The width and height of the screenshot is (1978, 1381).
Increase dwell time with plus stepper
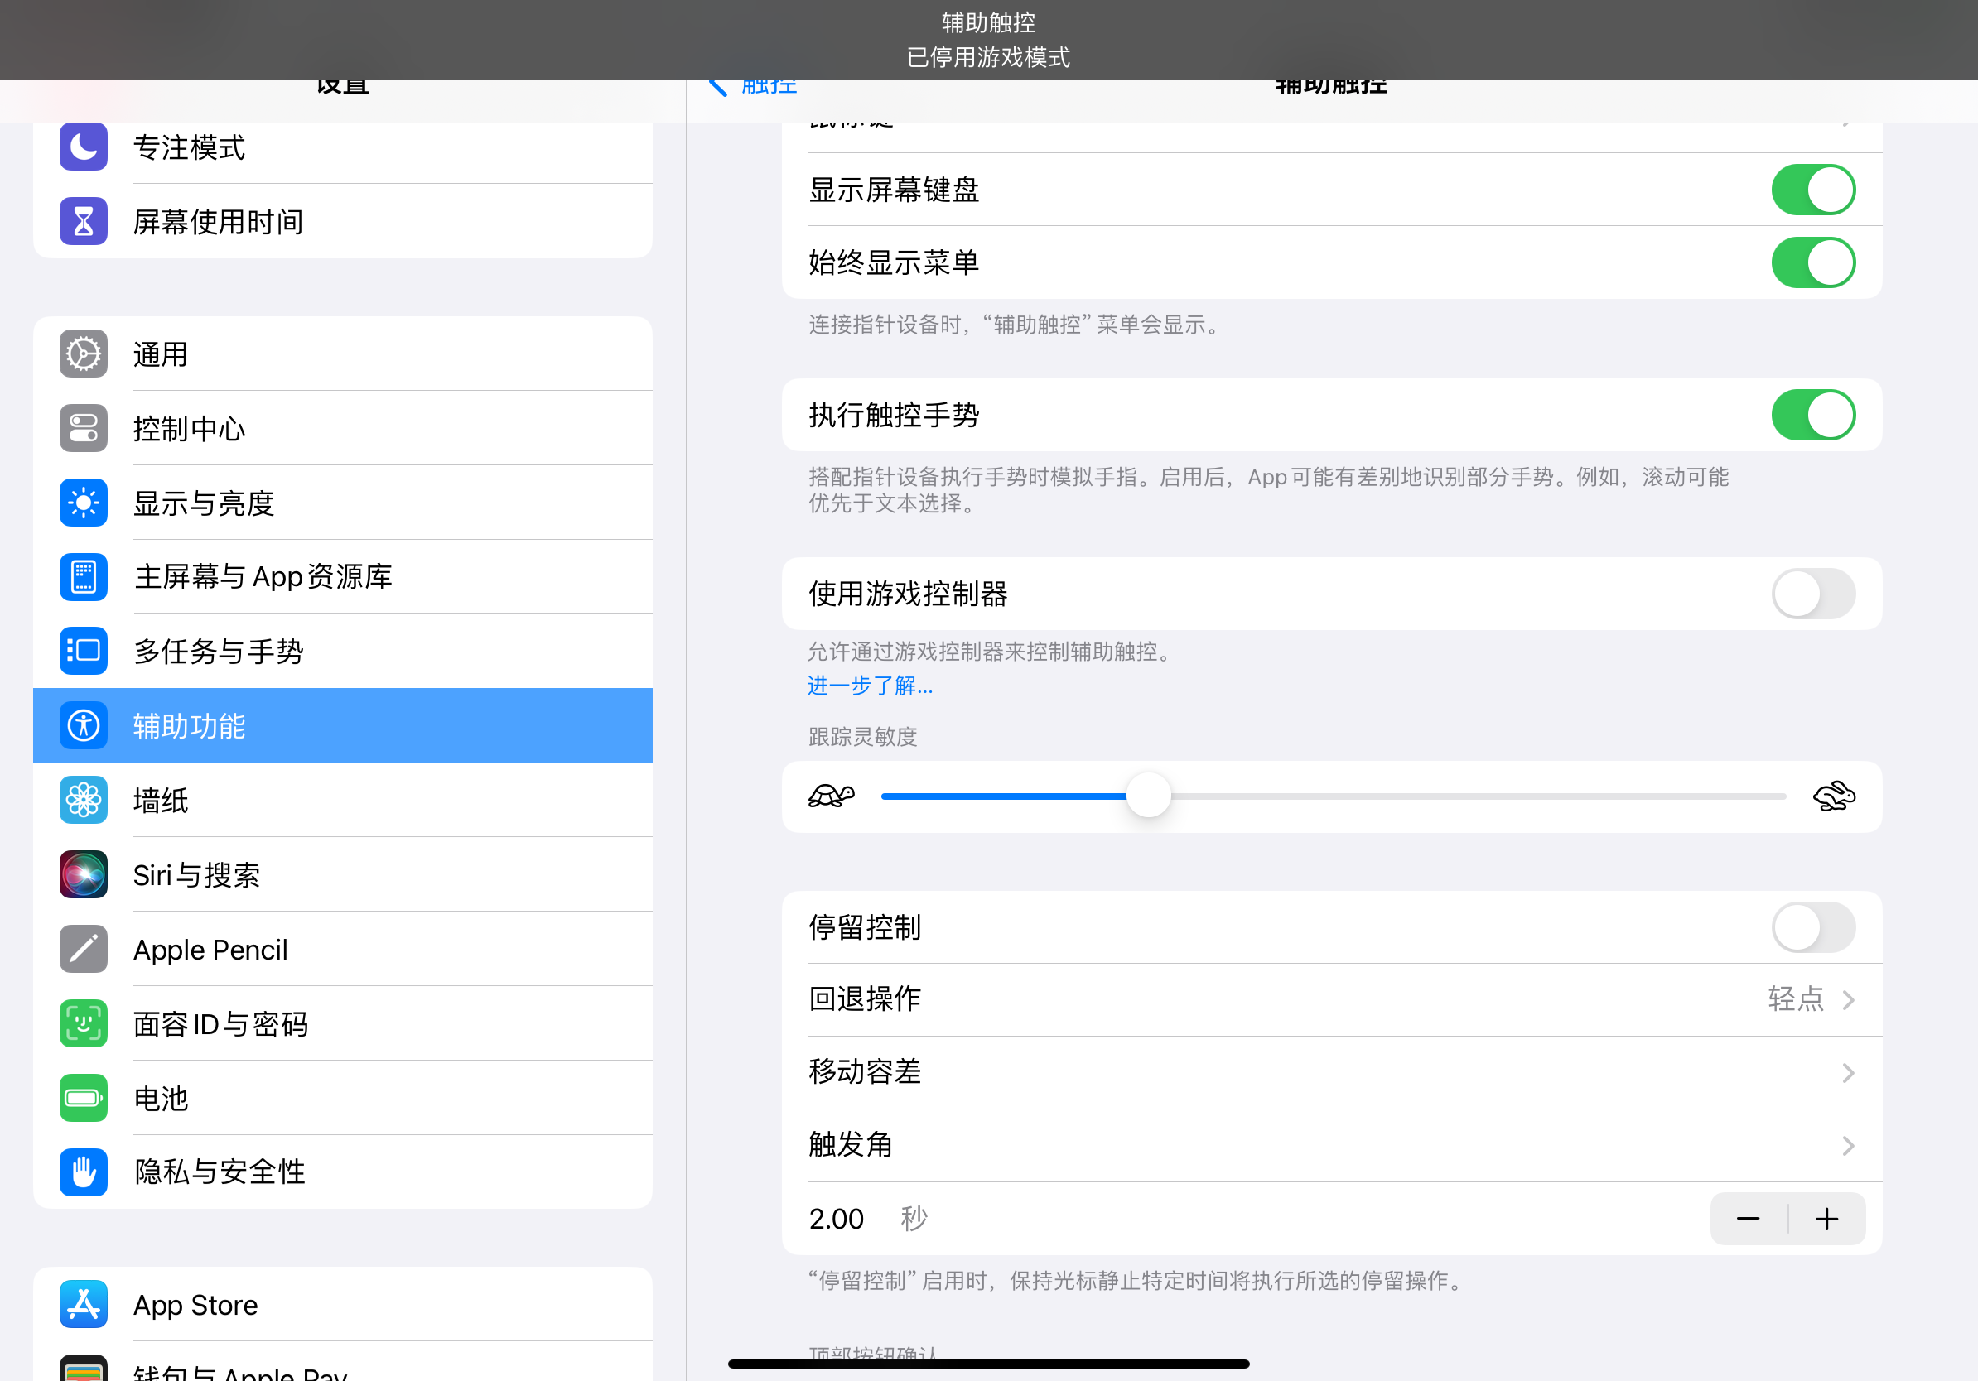point(1826,1219)
